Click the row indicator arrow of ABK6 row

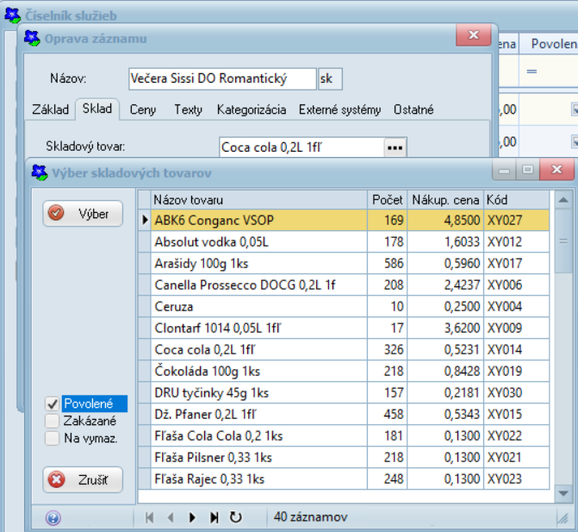click(145, 220)
